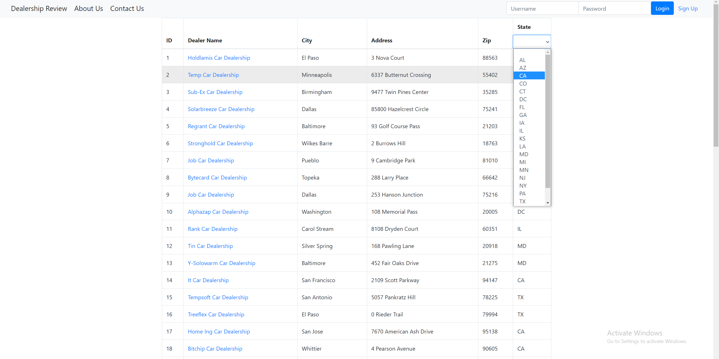This screenshot has height=359, width=719.
Task: Open Solarbreeze Car Dealership page
Action: 221,109
